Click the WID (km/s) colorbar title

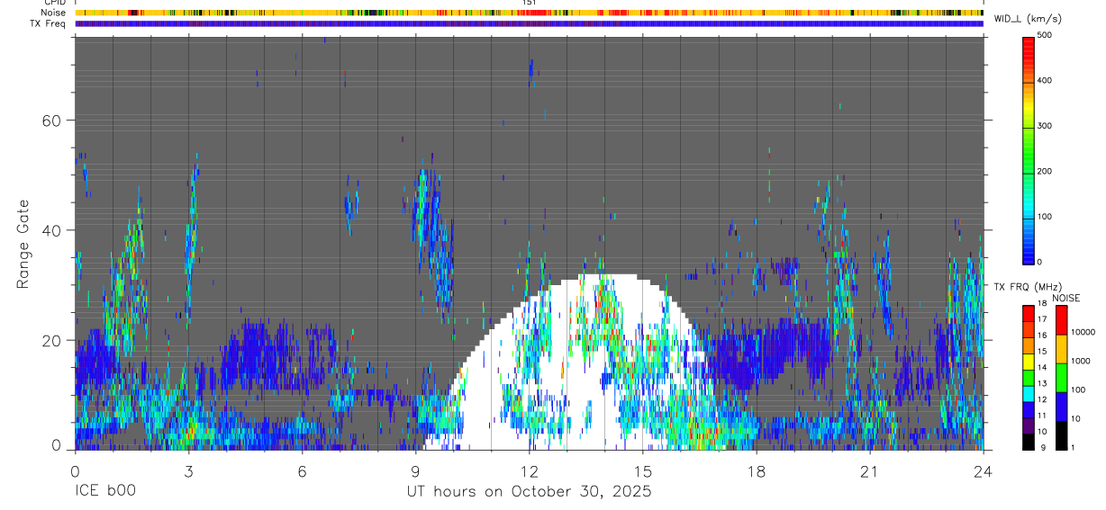coord(1027,19)
